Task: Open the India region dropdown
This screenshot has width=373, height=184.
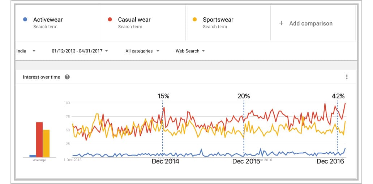Action: coord(26,51)
